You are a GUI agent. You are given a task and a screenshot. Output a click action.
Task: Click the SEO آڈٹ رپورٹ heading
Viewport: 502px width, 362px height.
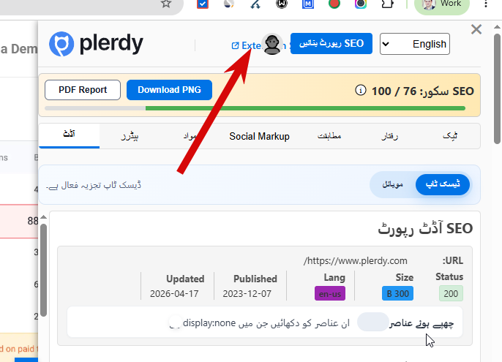(425, 228)
